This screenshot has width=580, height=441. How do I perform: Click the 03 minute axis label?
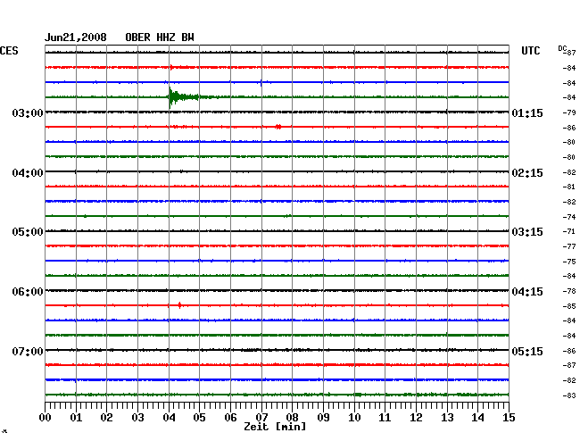point(137,418)
